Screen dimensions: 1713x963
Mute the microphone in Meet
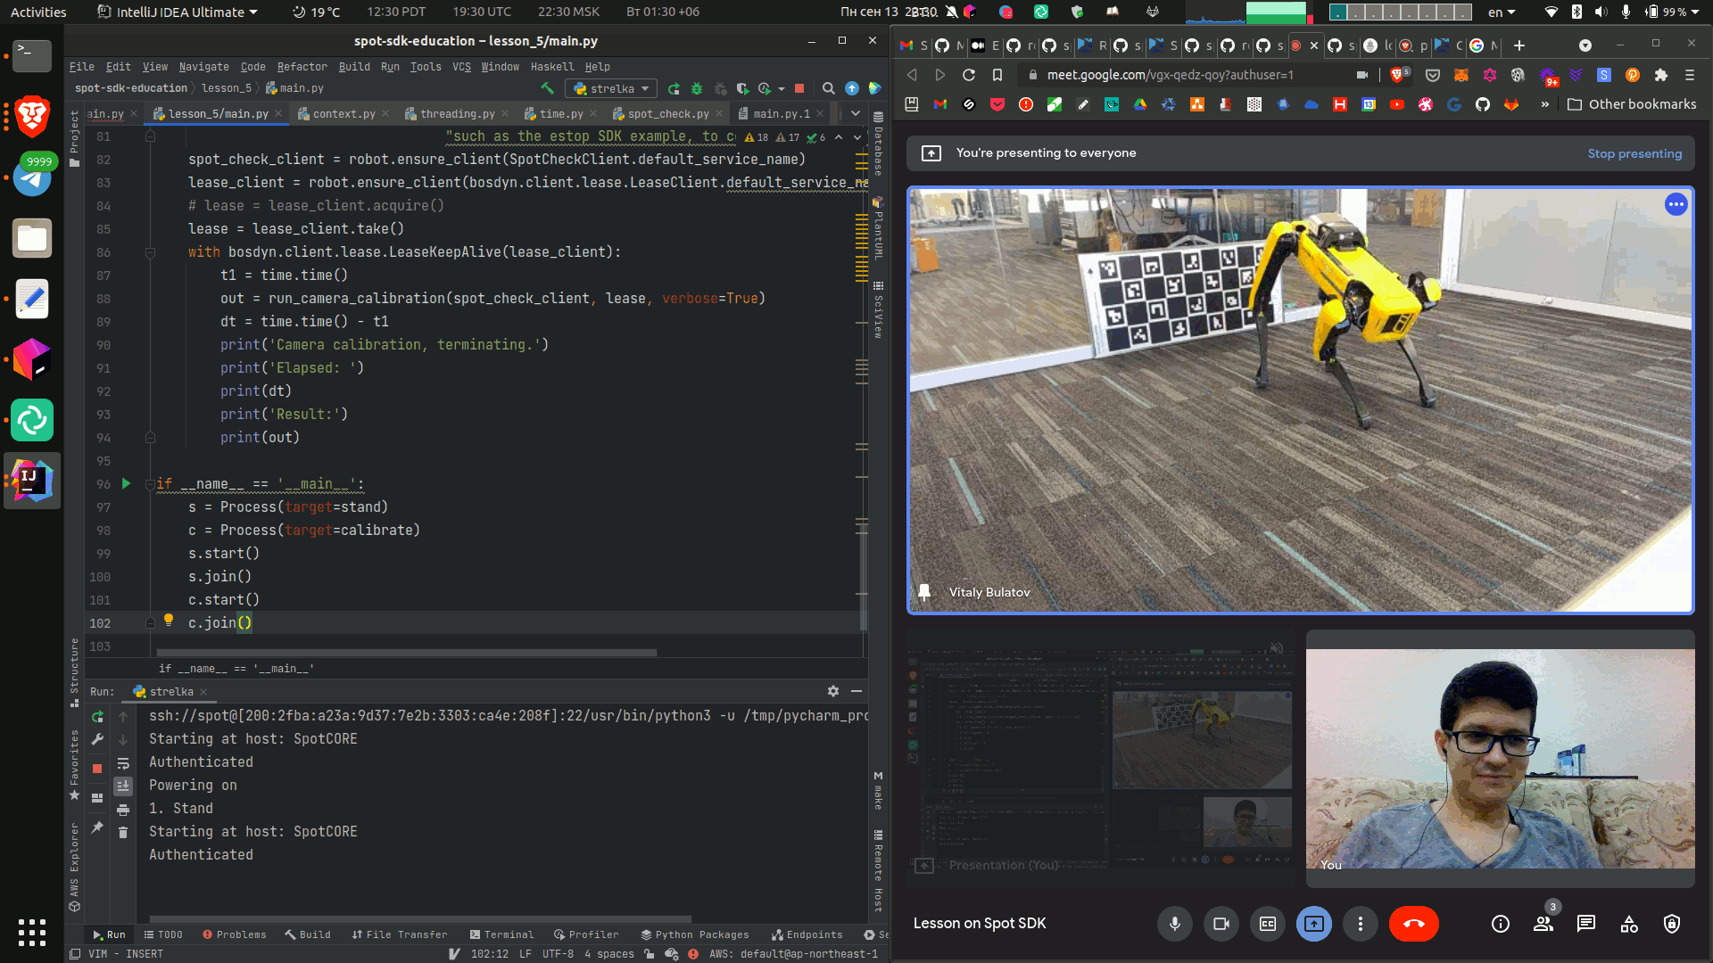coord(1174,924)
